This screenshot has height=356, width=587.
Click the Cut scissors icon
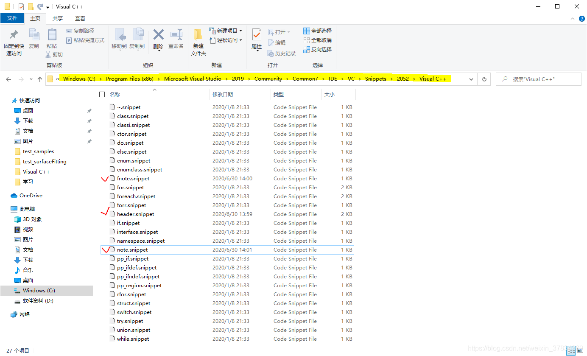point(48,54)
